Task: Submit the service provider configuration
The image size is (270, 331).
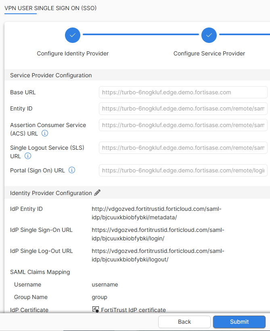Action: point(239,322)
